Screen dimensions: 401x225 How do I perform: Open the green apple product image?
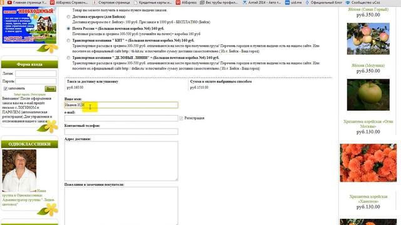pos(368,94)
